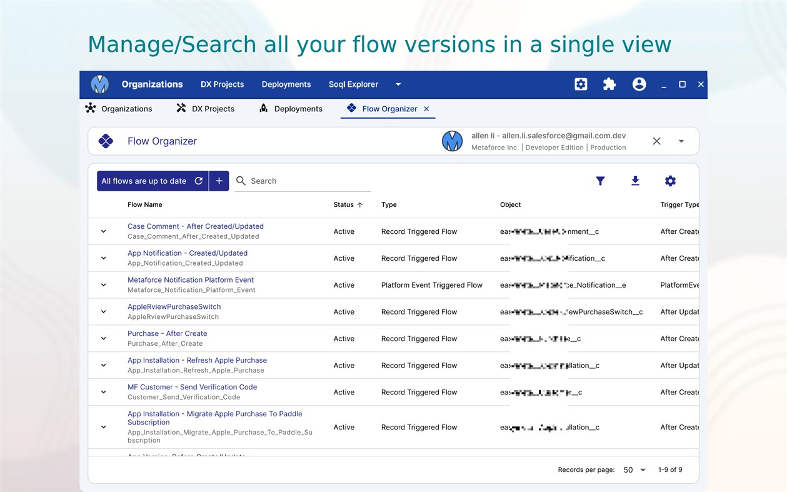Open the puzzle piece extensions icon
This screenshot has height=492, width=787.
[609, 84]
